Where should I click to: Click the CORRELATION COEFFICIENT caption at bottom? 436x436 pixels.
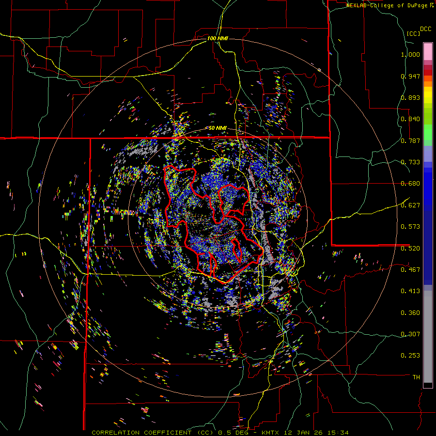220,433
